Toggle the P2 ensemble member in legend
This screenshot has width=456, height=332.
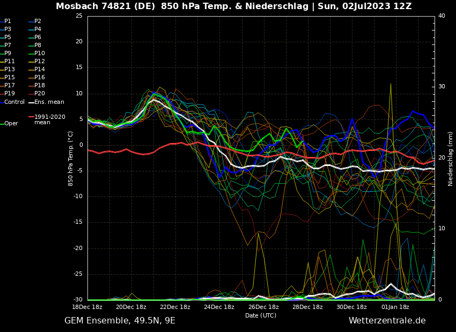click(38, 21)
